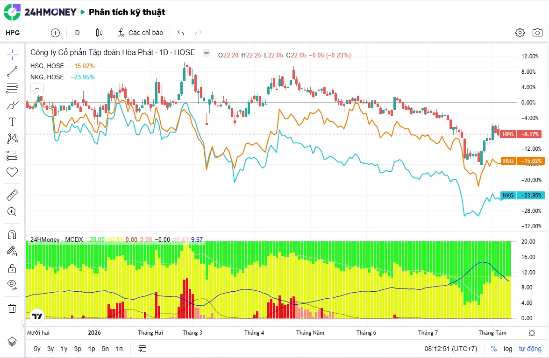Open the go to date picker

pyautogui.click(x=142, y=349)
